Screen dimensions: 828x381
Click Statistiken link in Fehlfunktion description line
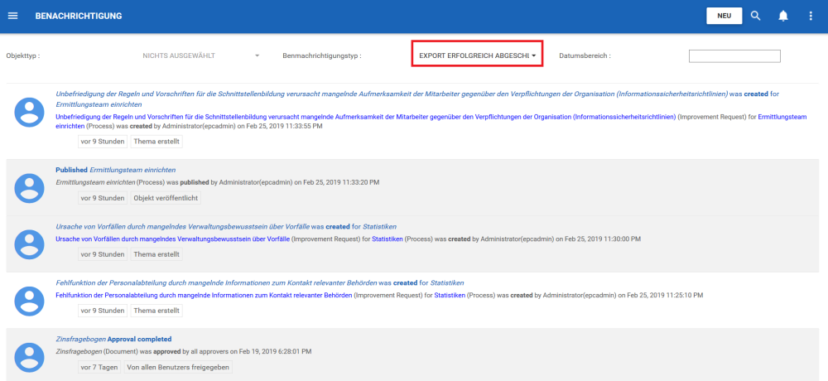450,296
